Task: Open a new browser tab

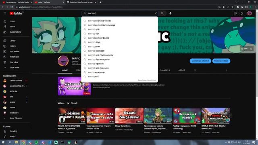Action: pyautogui.click(x=100, y=2)
